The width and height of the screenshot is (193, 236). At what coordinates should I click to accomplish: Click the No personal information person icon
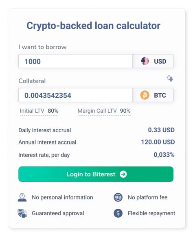[x=22, y=197]
